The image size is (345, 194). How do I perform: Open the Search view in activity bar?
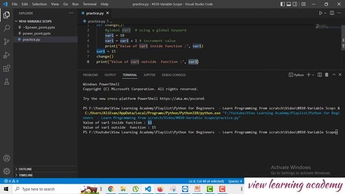(6, 28)
